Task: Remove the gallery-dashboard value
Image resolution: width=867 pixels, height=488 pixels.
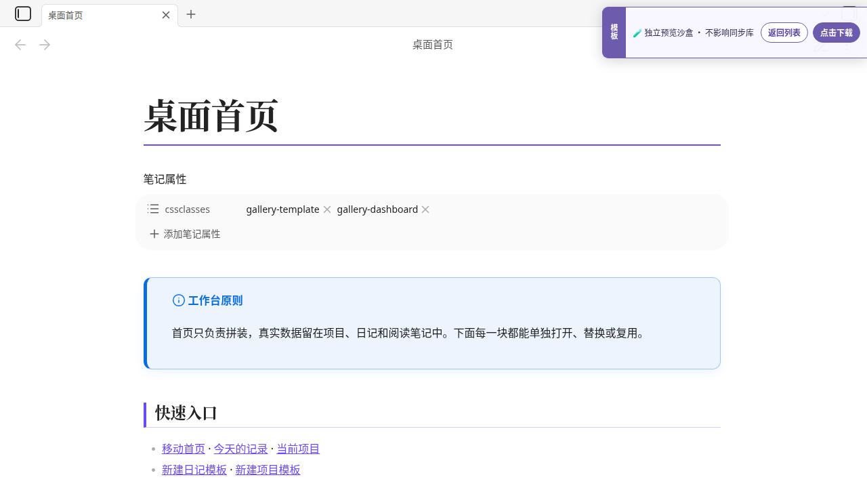Action: [425, 209]
